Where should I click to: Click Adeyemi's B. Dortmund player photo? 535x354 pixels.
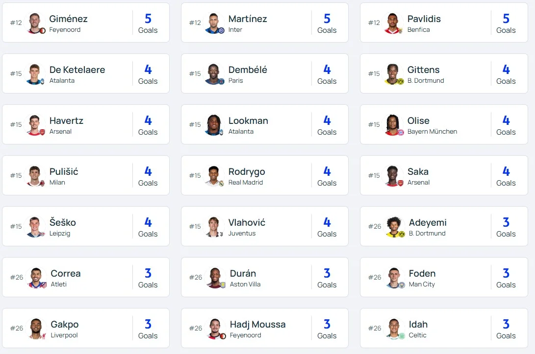(394, 227)
